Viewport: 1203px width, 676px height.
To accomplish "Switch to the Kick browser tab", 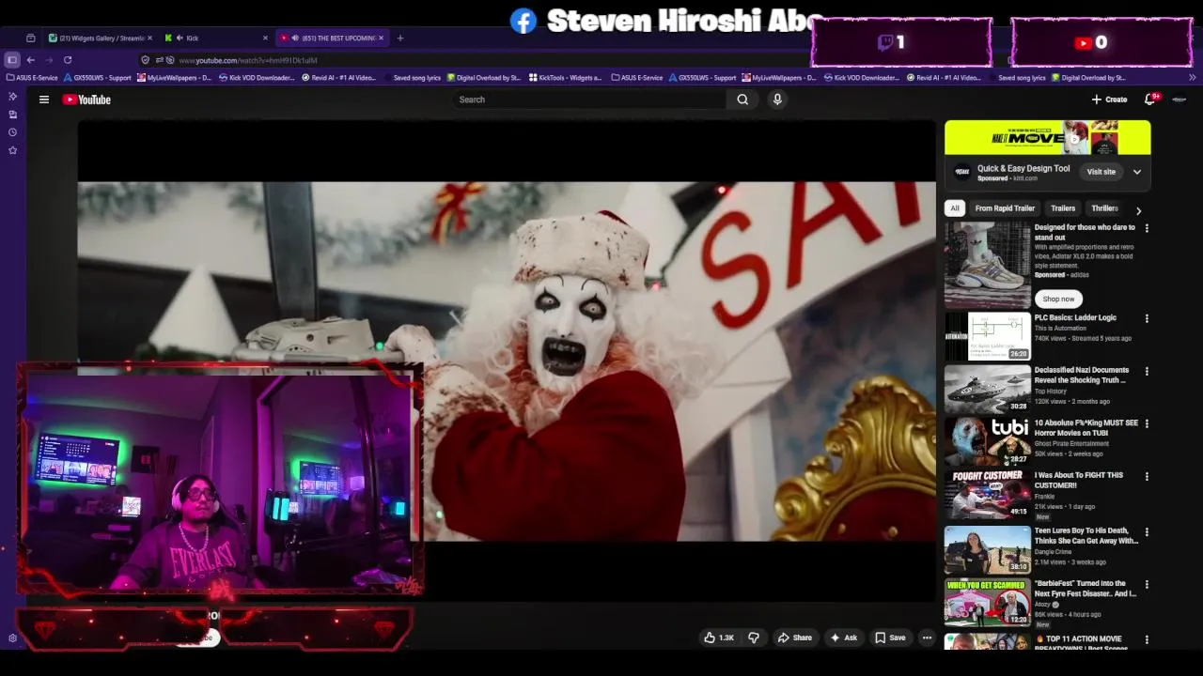I will coord(215,38).
